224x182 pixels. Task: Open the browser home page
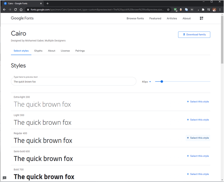coord(21,10)
